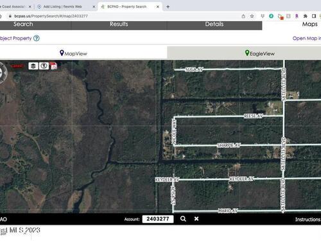
Task: Open the Chrome extensions puzzle icon
Action: [x=306, y=16]
